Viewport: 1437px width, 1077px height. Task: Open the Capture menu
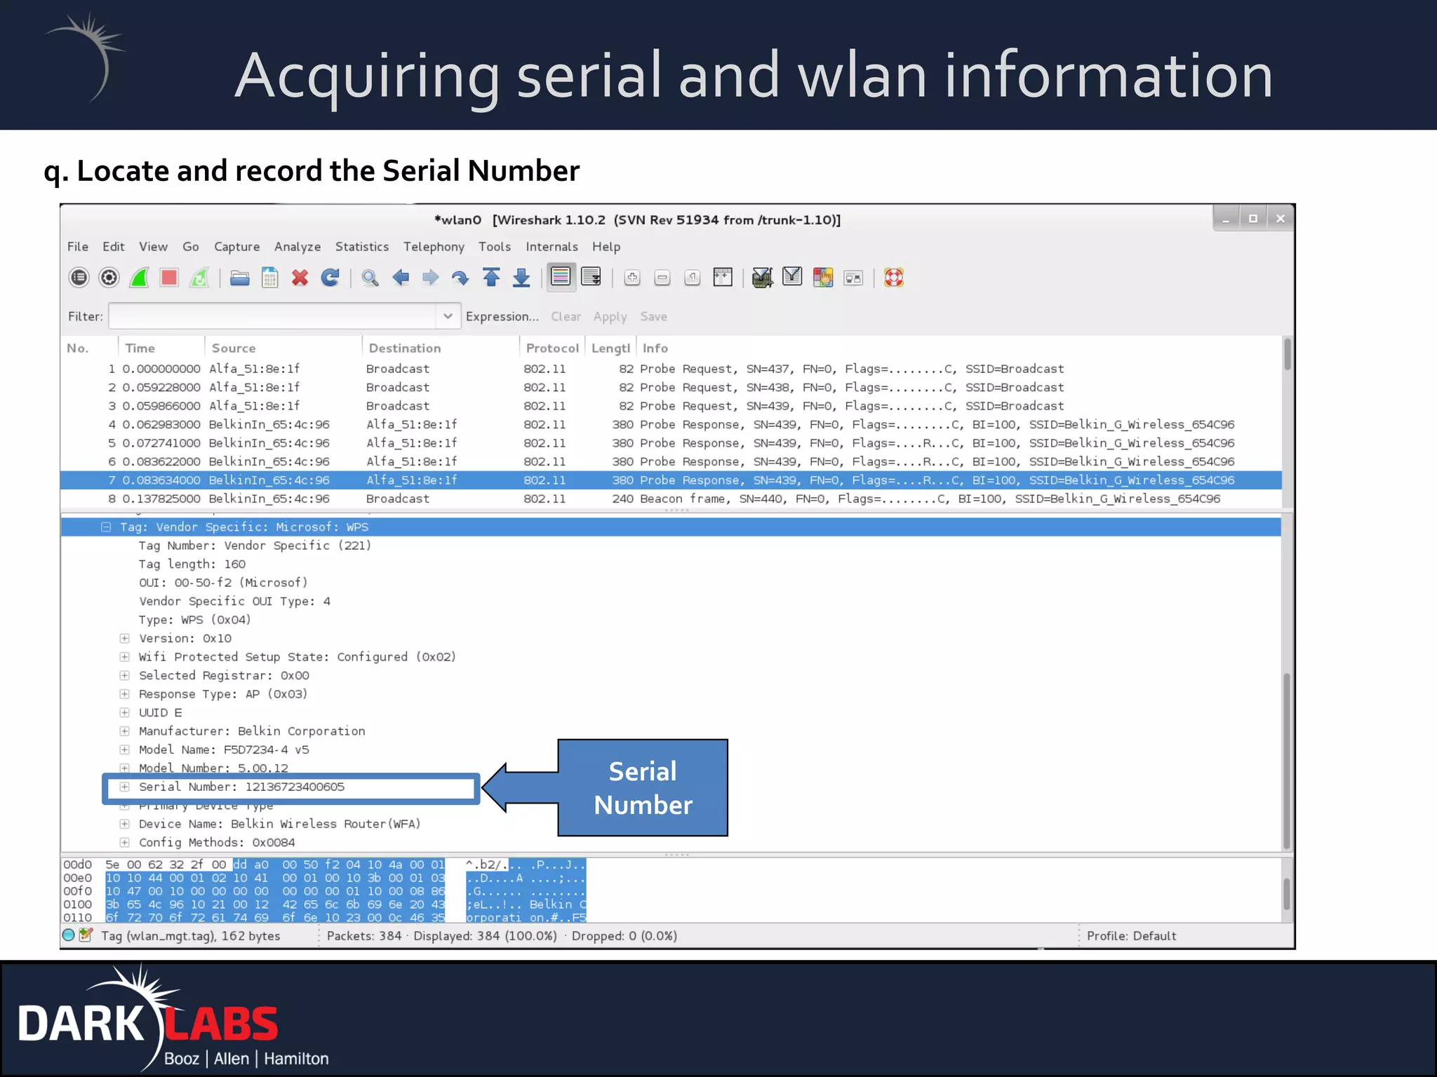[x=236, y=247]
